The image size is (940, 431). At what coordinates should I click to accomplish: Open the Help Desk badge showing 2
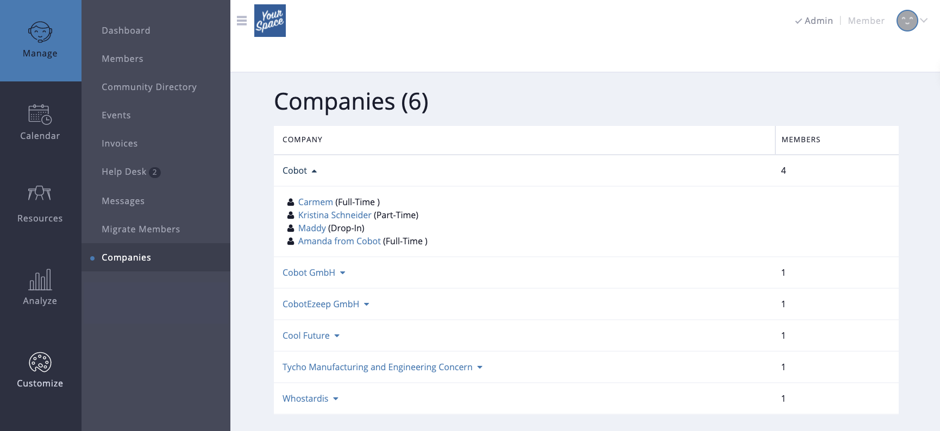[x=155, y=172]
